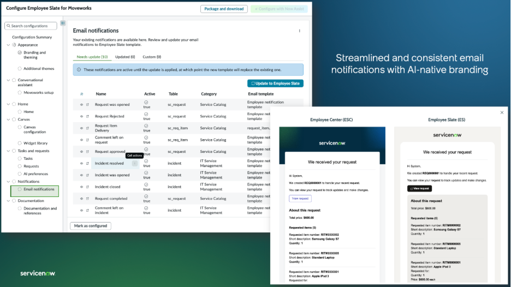Collapse the Tasks and requests chevron

(9, 151)
